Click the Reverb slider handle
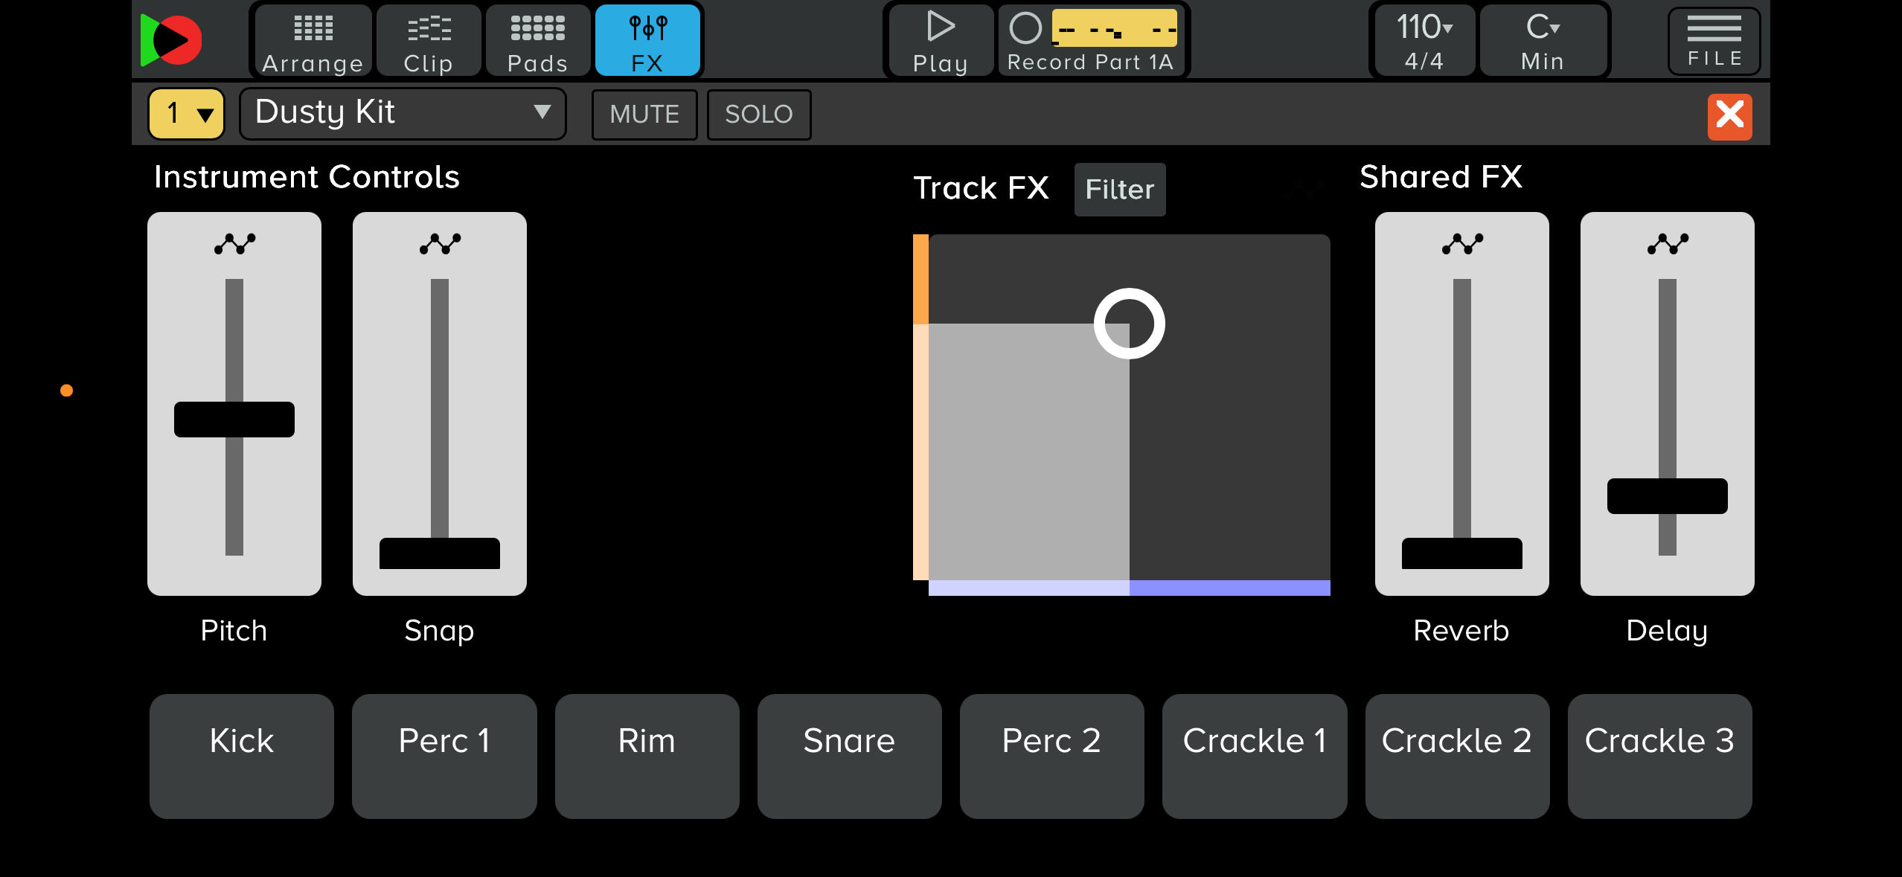Image resolution: width=1902 pixels, height=877 pixels. pyautogui.click(x=1462, y=553)
